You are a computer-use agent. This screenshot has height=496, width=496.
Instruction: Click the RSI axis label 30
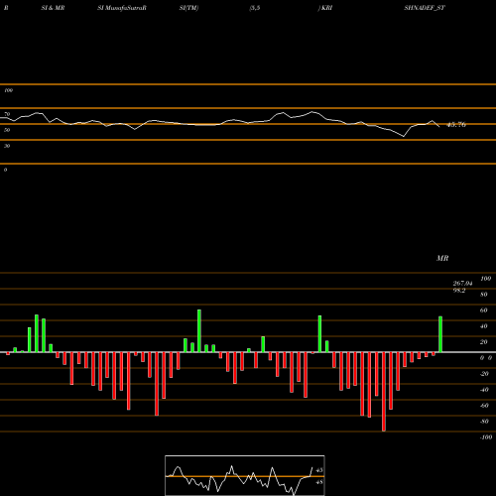[x=7, y=146]
